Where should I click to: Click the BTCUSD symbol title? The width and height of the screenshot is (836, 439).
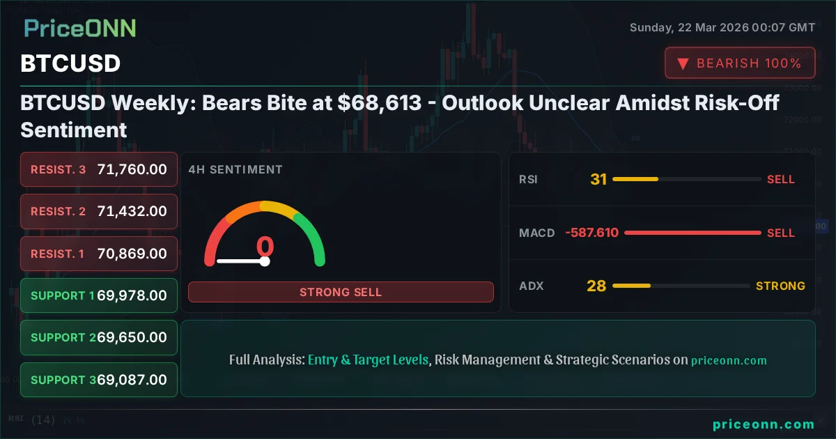coord(70,63)
